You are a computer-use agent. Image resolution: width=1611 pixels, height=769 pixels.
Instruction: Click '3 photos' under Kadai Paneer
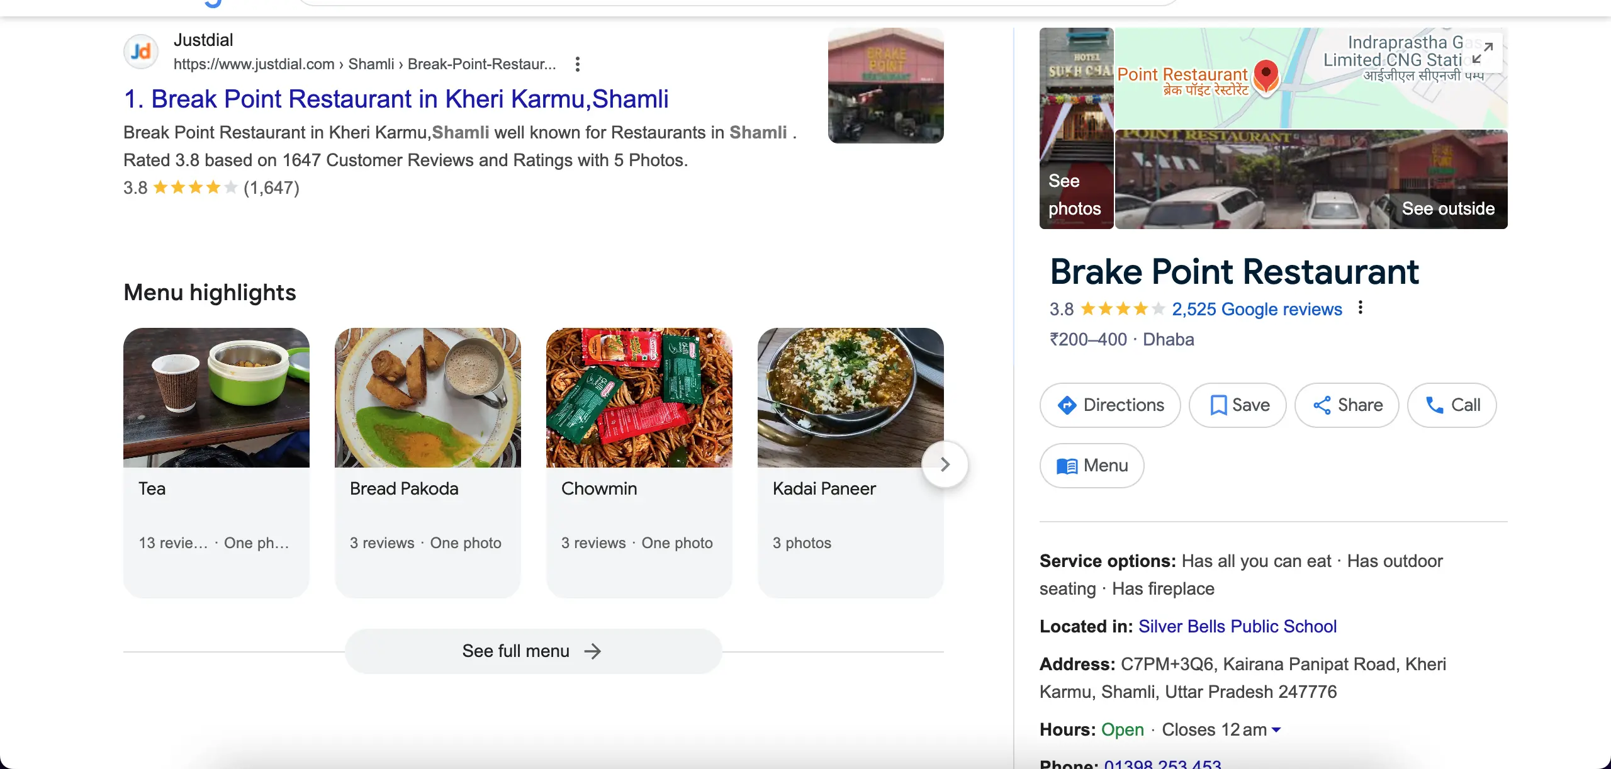(x=802, y=543)
